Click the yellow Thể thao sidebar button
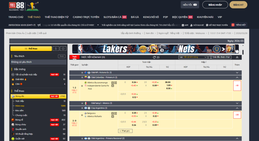Screen dimensions: 259x141 tap(31, 49)
